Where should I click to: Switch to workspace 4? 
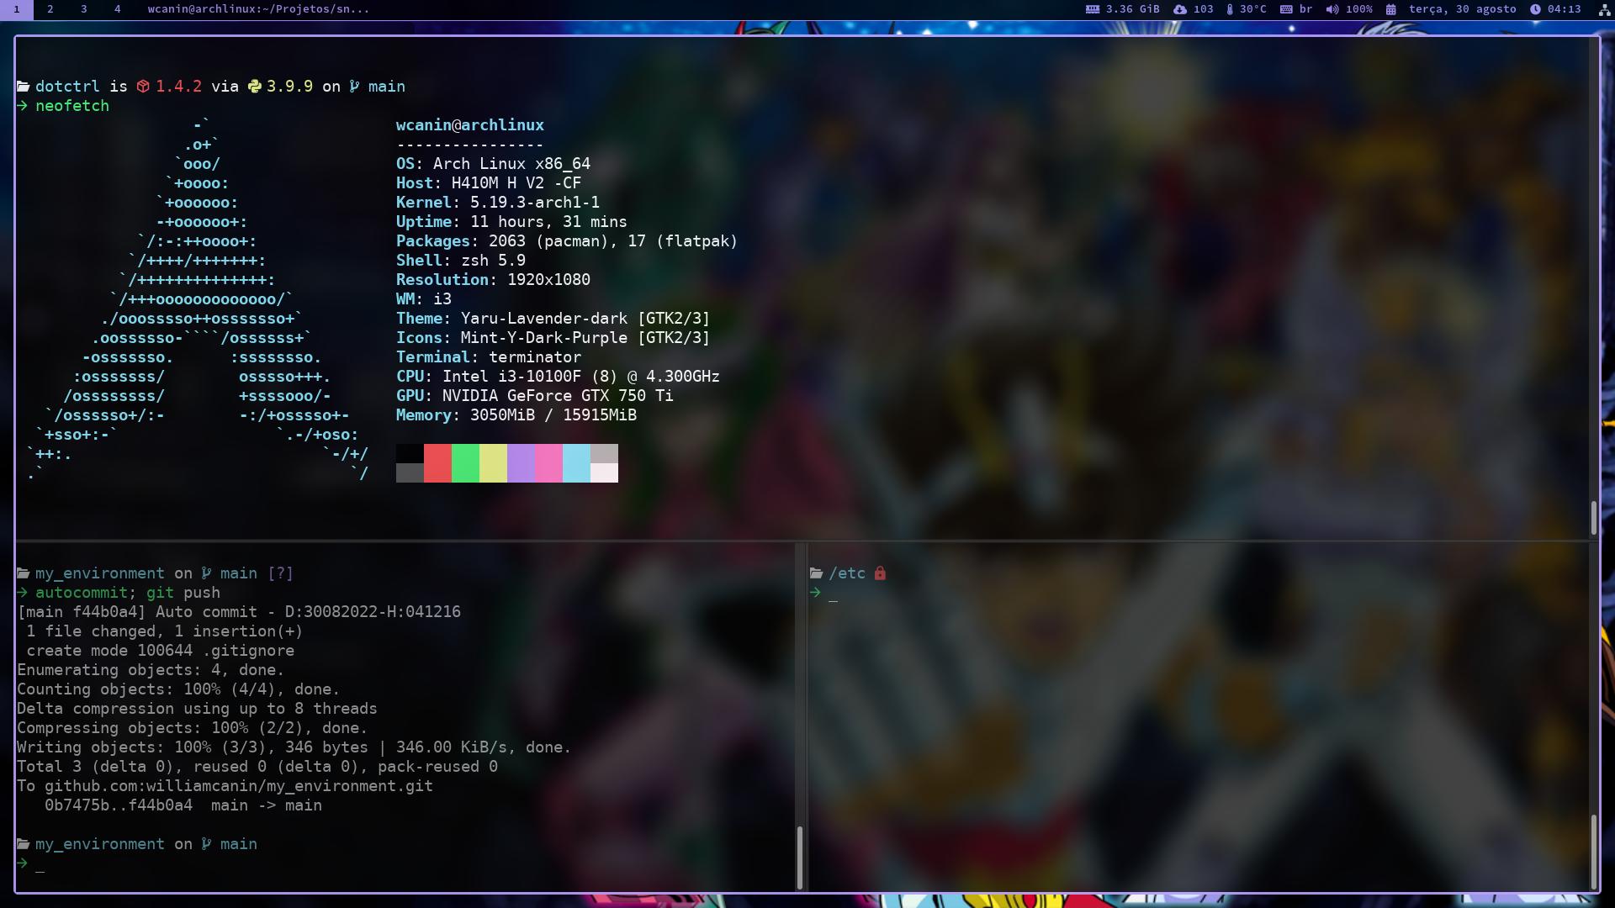117,9
